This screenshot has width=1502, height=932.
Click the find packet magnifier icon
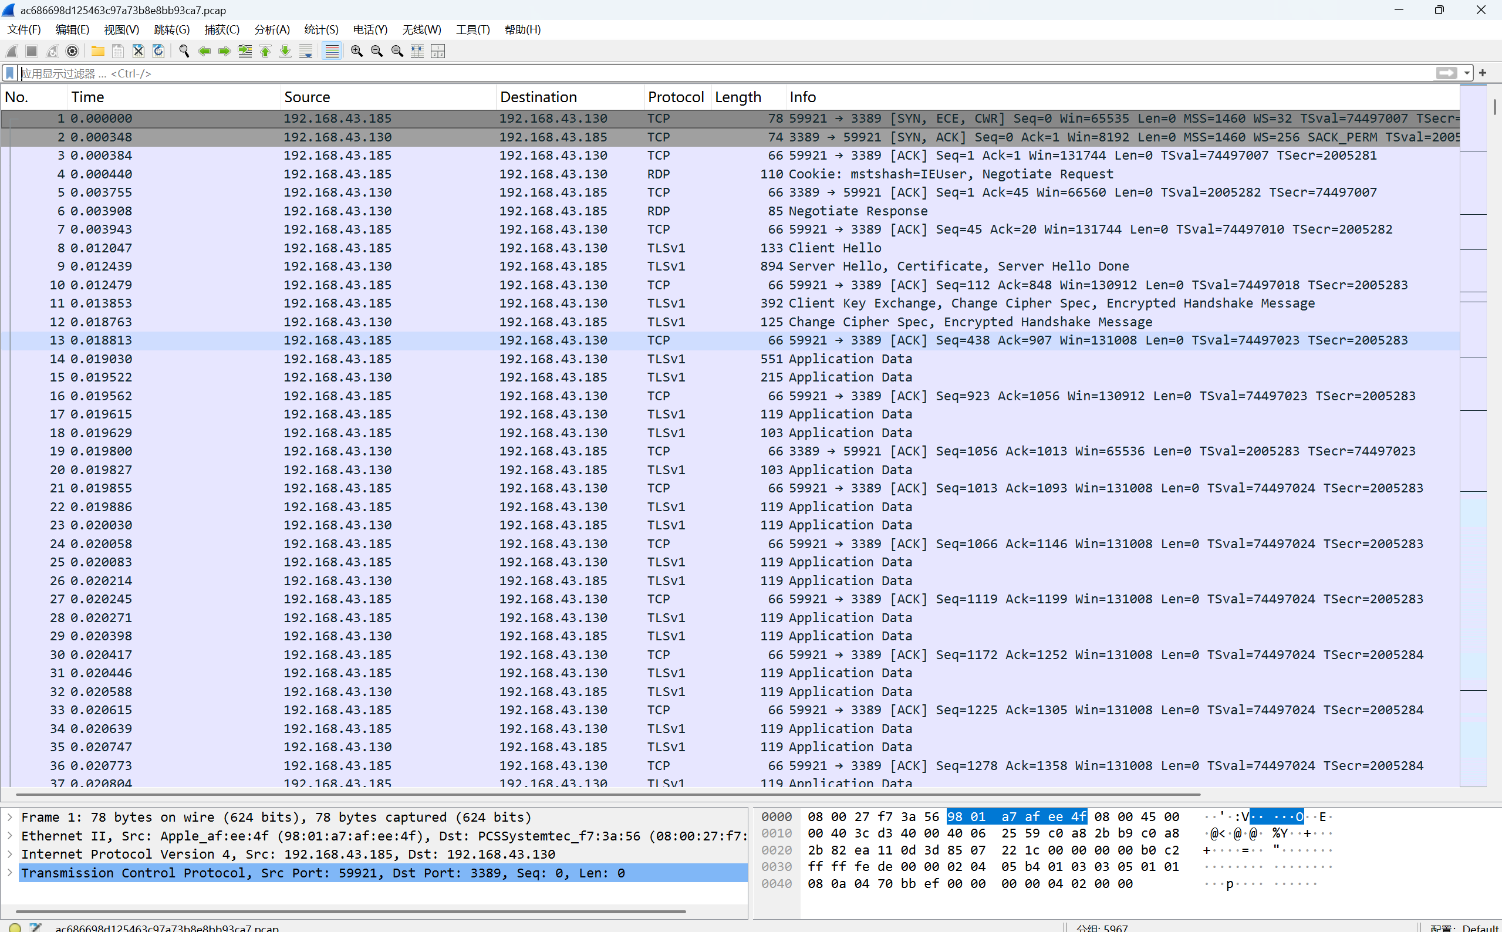click(184, 51)
